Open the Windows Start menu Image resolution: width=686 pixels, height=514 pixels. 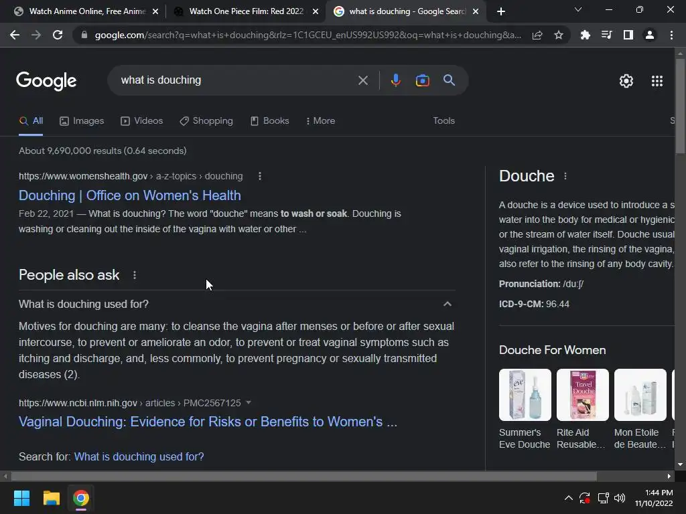tap(21, 498)
